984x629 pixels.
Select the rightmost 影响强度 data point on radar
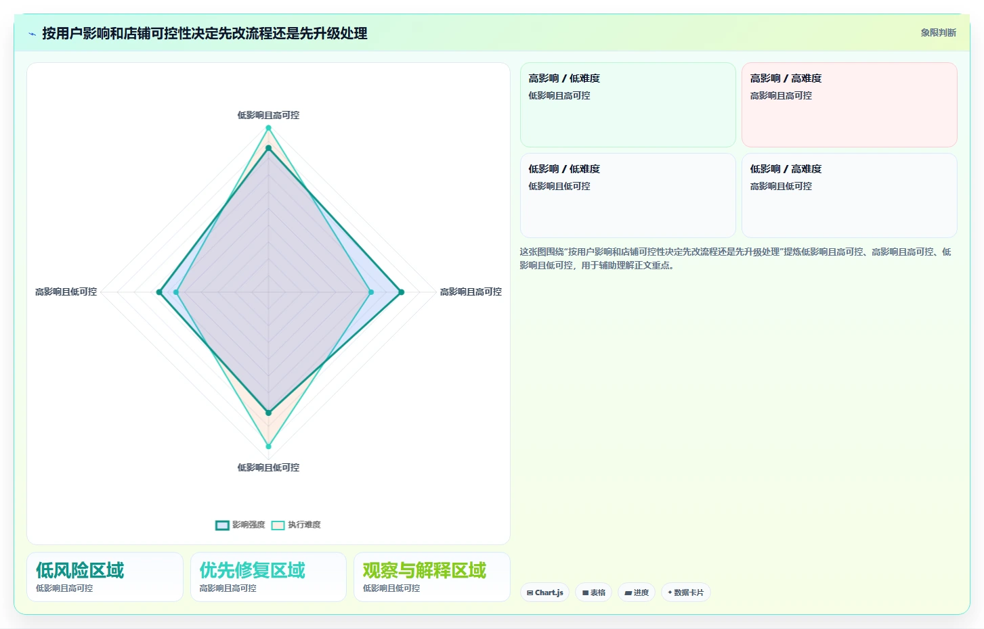point(401,292)
